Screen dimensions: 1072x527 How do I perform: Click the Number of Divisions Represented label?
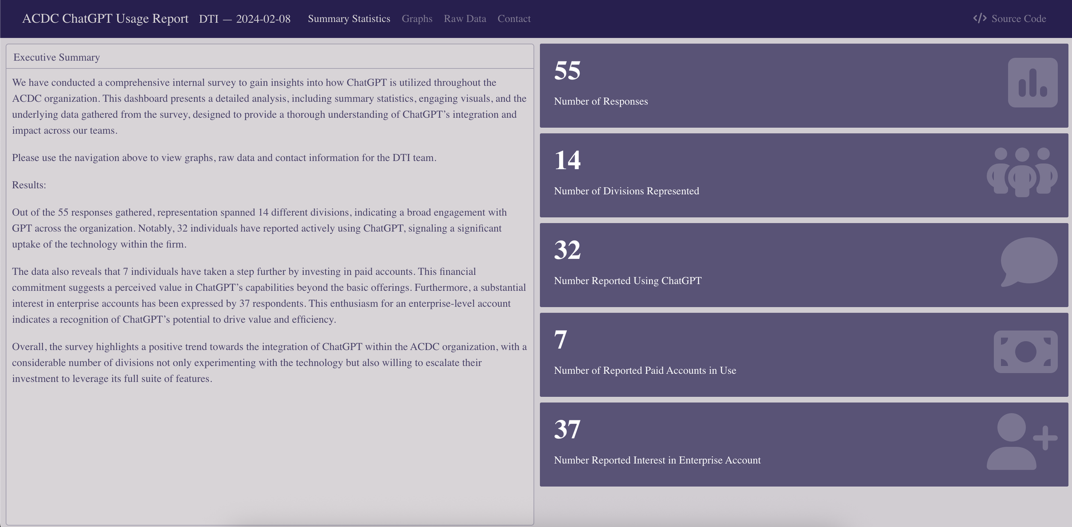pos(626,191)
